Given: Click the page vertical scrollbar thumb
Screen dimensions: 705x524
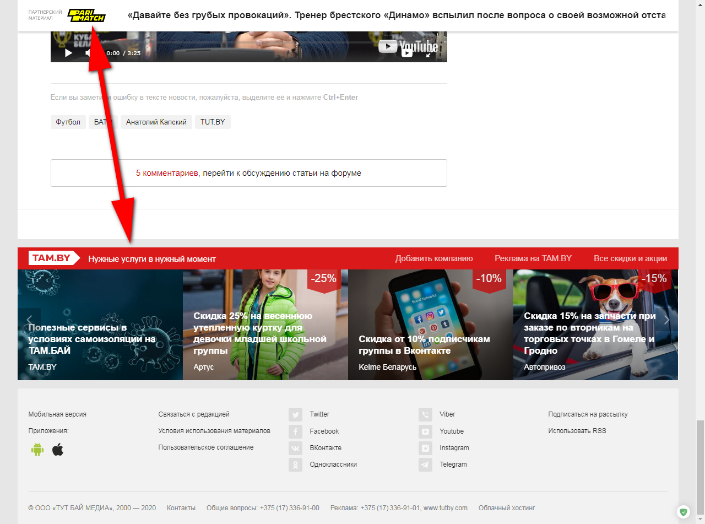Looking at the screenshot, I should pyautogui.click(x=700, y=467).
